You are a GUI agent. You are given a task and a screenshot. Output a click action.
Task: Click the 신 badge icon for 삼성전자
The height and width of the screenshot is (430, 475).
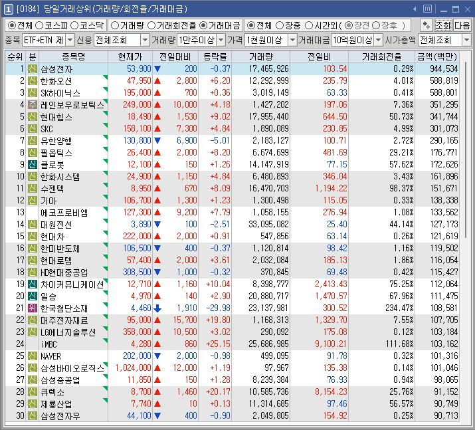pyautogui.click(x=33, y=69)
